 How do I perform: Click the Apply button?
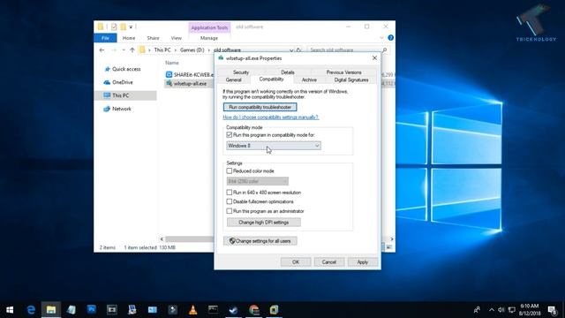[363, 262]
